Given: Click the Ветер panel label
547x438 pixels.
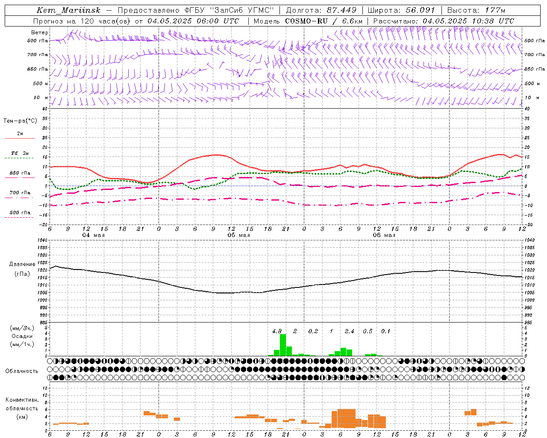Looking at the screenshot, I should (40, 33).
